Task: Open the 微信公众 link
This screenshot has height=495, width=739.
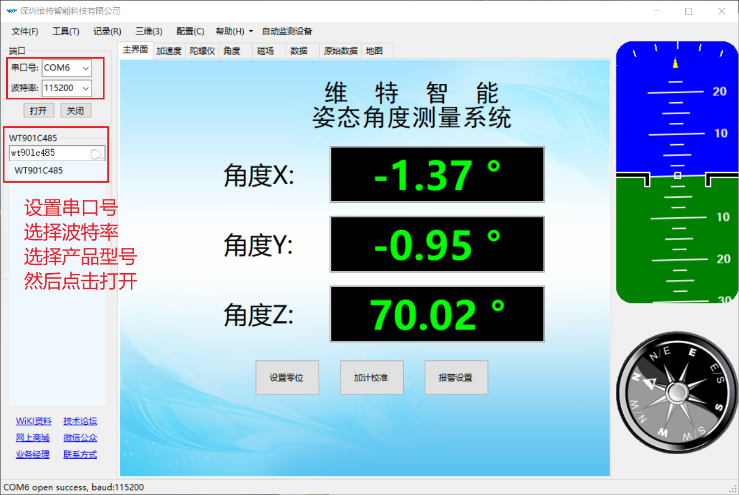Action: (x=80, y=438)
